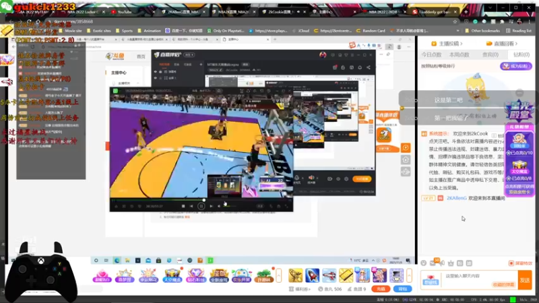Open the emoji smiley picker in chat
539x303 pixels.
pos(424,263)
